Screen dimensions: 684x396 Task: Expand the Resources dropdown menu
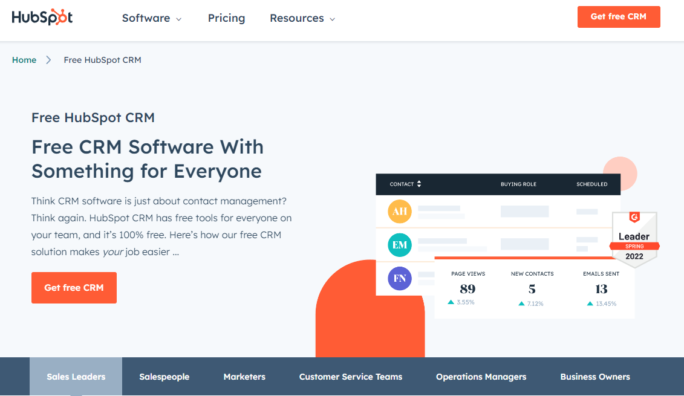click(302, 18)
